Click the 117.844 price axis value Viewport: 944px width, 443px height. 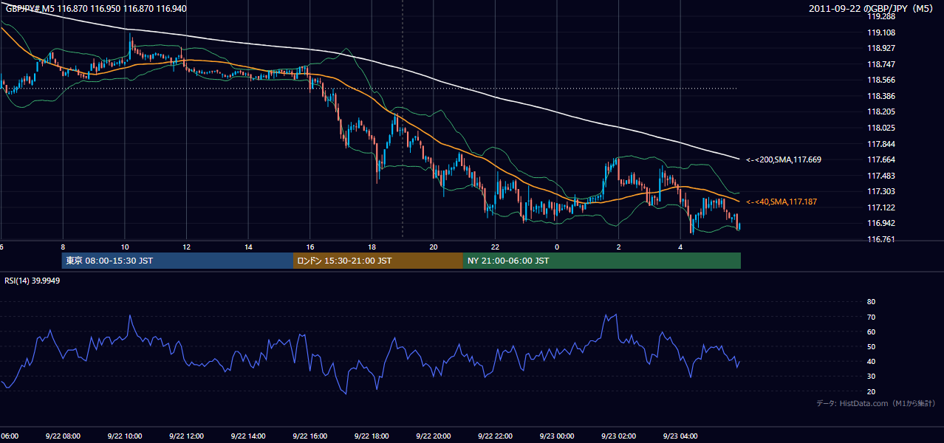880,144
